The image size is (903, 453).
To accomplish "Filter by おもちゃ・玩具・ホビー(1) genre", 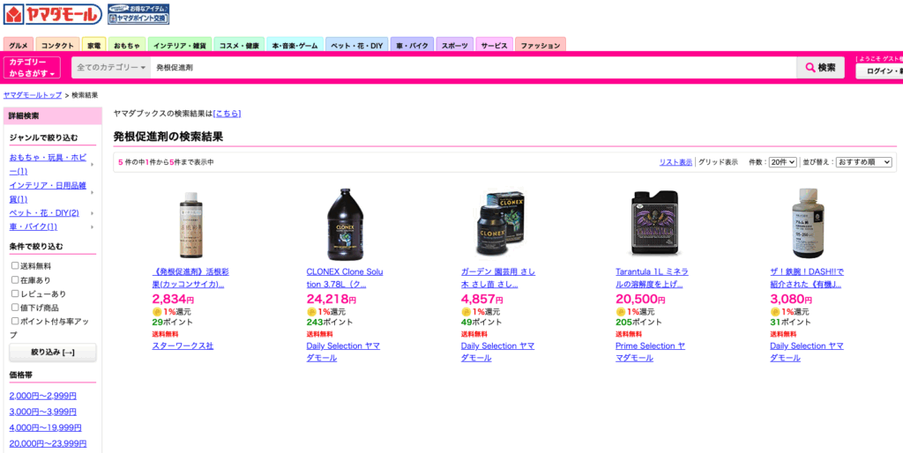I will (x=48, y=164).
